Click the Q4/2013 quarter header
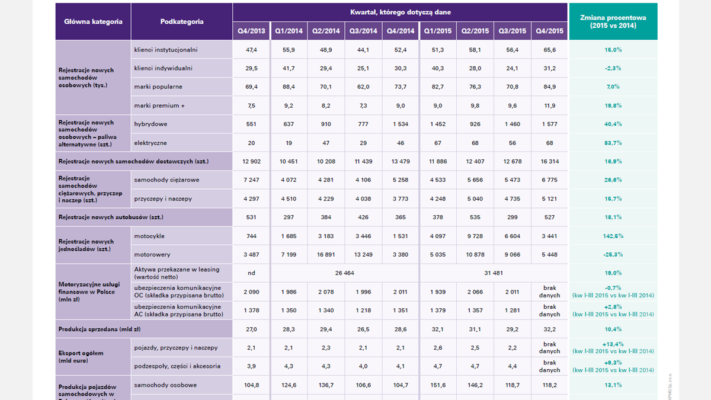 (x=251, y=31)
